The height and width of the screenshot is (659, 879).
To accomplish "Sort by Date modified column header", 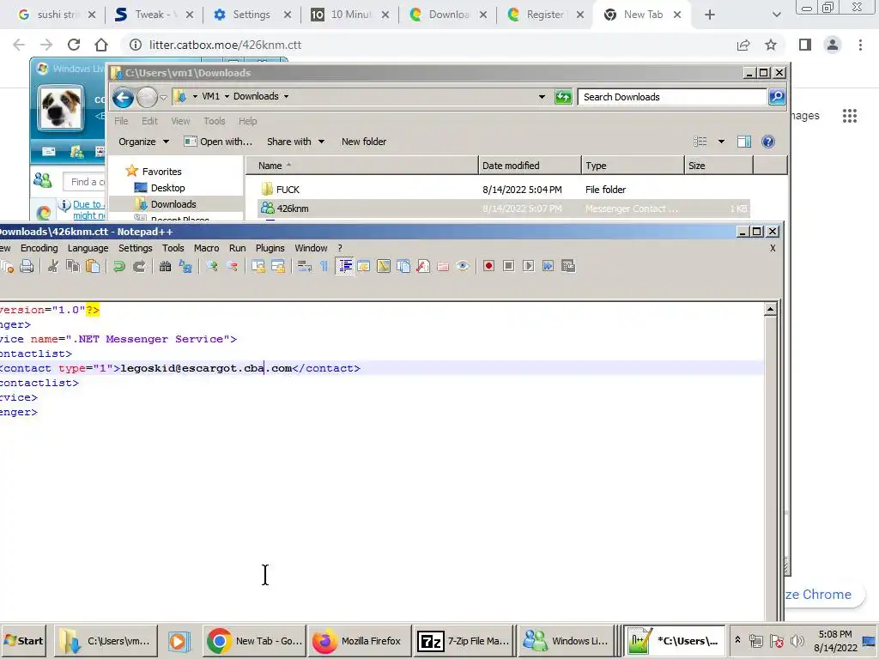I will [530, 166].
